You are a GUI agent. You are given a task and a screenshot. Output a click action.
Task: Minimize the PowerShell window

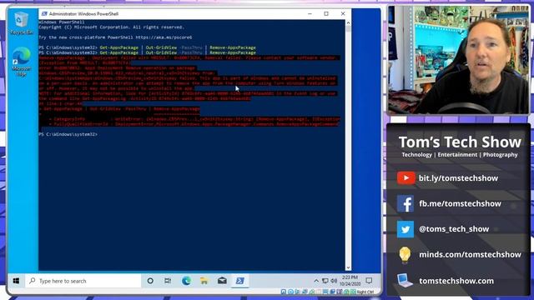(310, 14)
